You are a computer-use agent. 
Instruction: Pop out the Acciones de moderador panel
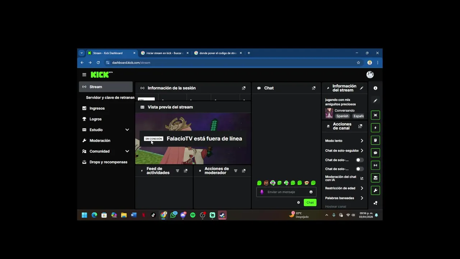pyautogui.click(x=244, y=171)
